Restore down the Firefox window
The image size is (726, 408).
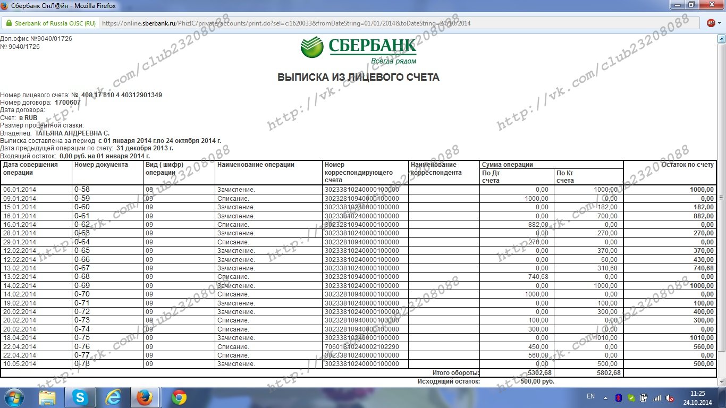pyautogui.click(x=691, y=5)
